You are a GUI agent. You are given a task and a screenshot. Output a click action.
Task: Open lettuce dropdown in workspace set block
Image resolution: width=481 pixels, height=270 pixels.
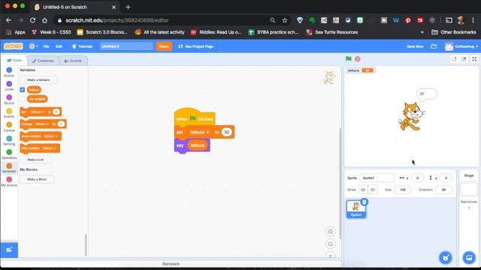pyautogui.click(x=200, y=132)
